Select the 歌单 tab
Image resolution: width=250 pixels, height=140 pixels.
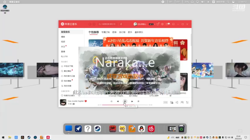coord(114,32)
